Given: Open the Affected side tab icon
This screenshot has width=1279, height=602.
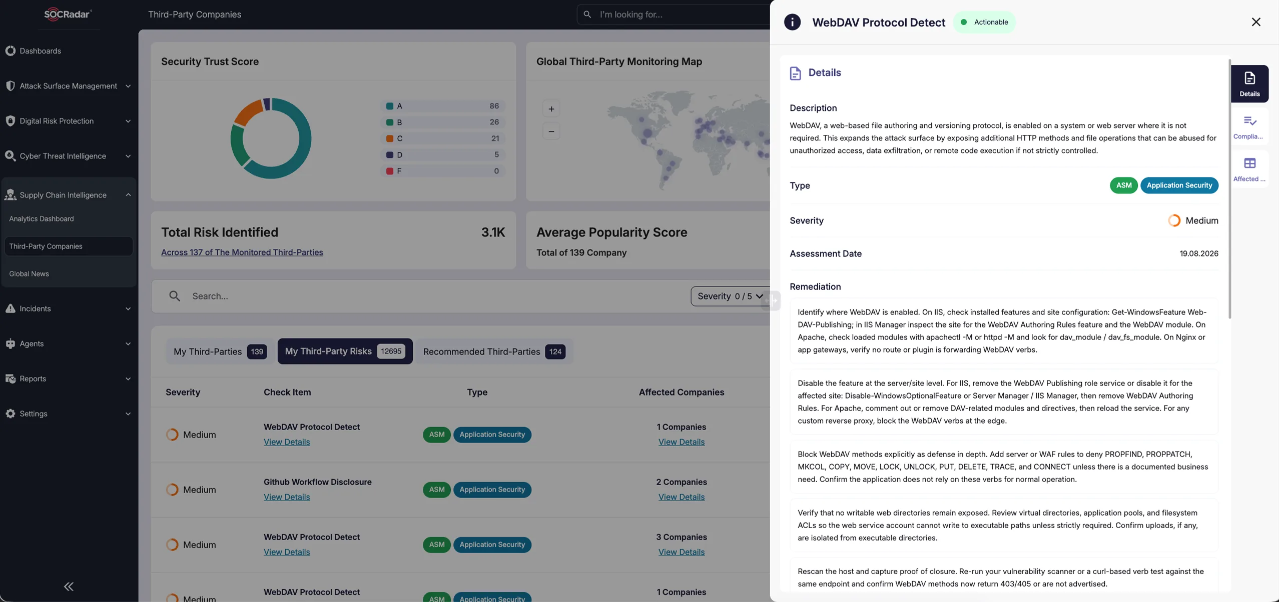Looking at the screenshot, I should (x=1249, y=169).
